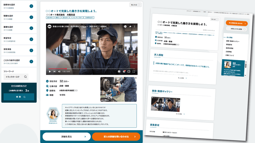The width and height of the screenshot is (255, 143).
Task: Toggle 気になる on the tilted detail page
Action: (215, 19)
